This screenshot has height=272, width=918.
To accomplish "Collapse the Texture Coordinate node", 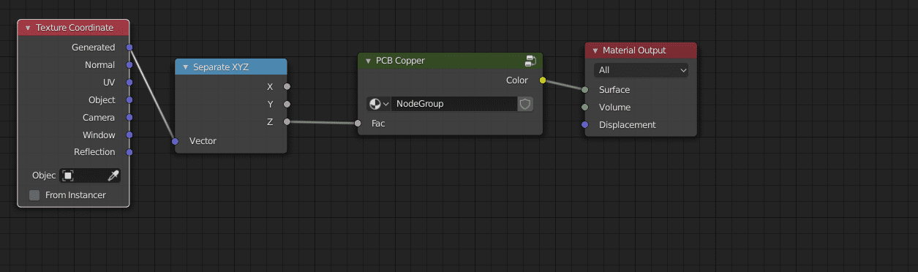I will coord(28,28).
